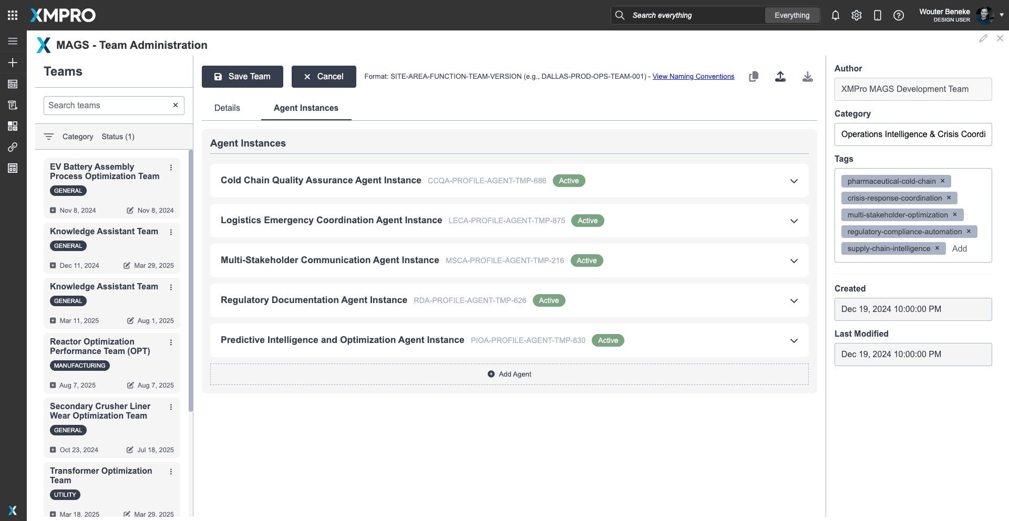
Task: Open the mobile device icon
Action: (x=877, y=15)
